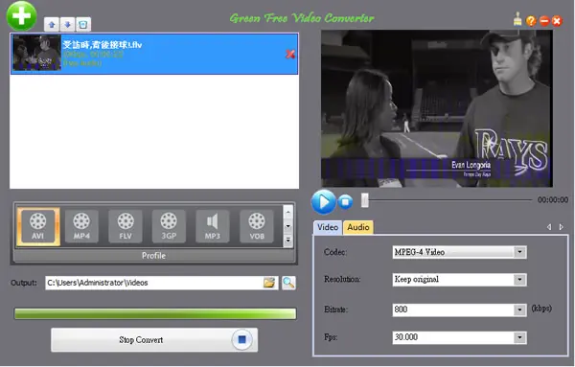
Task: Clear the file list with the trash icon
Action: 83,25
